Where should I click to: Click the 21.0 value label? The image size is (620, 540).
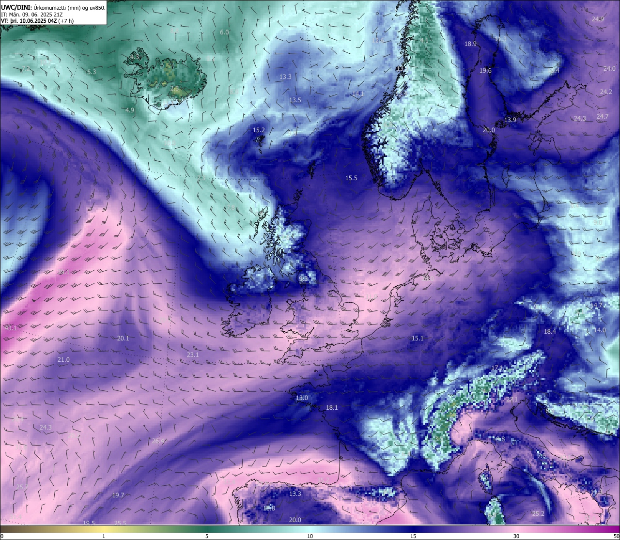[x=63, y=360]
